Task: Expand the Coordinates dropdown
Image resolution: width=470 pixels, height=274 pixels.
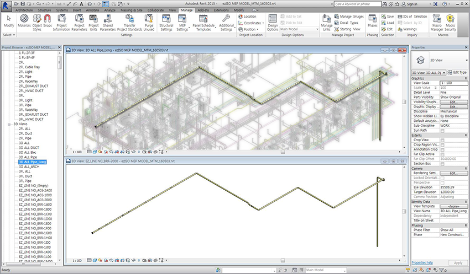Action: click(x=252, y=23)
